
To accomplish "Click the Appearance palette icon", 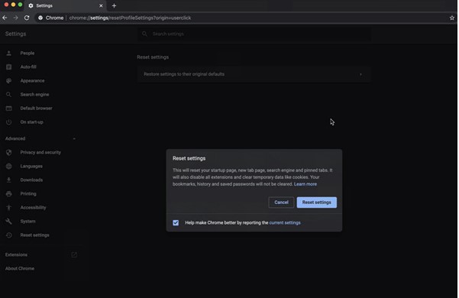I will (8, 80).
